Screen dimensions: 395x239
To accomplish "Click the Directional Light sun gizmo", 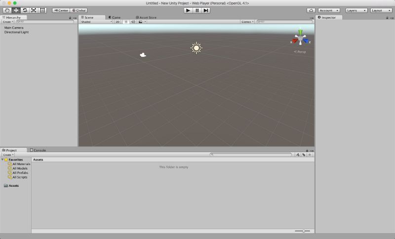I will 196,48.
